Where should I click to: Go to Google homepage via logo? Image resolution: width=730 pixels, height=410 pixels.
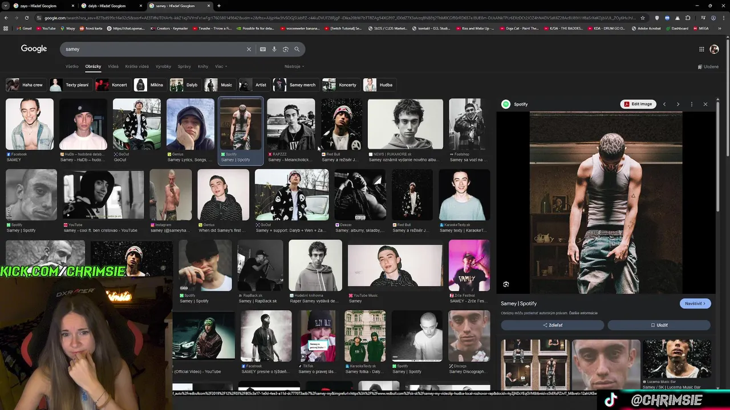pyautogui.click(x=34, y=49)
